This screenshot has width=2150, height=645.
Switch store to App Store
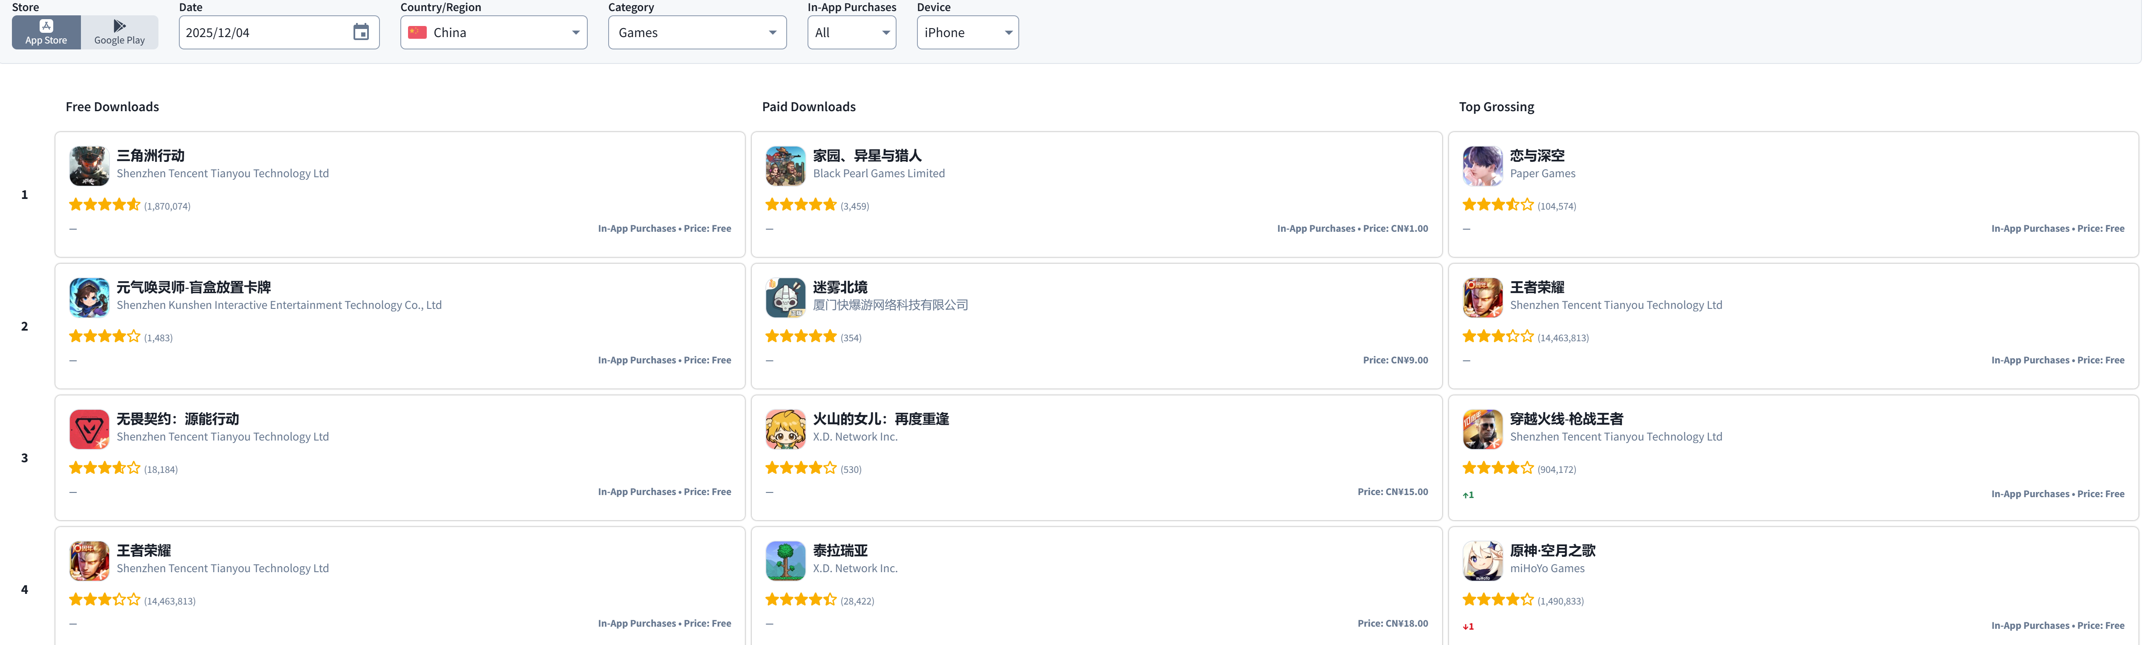click(x=46, y=32)
